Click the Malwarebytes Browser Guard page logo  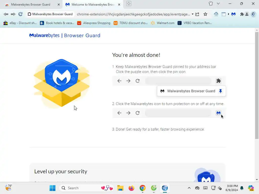pos(65,35)
